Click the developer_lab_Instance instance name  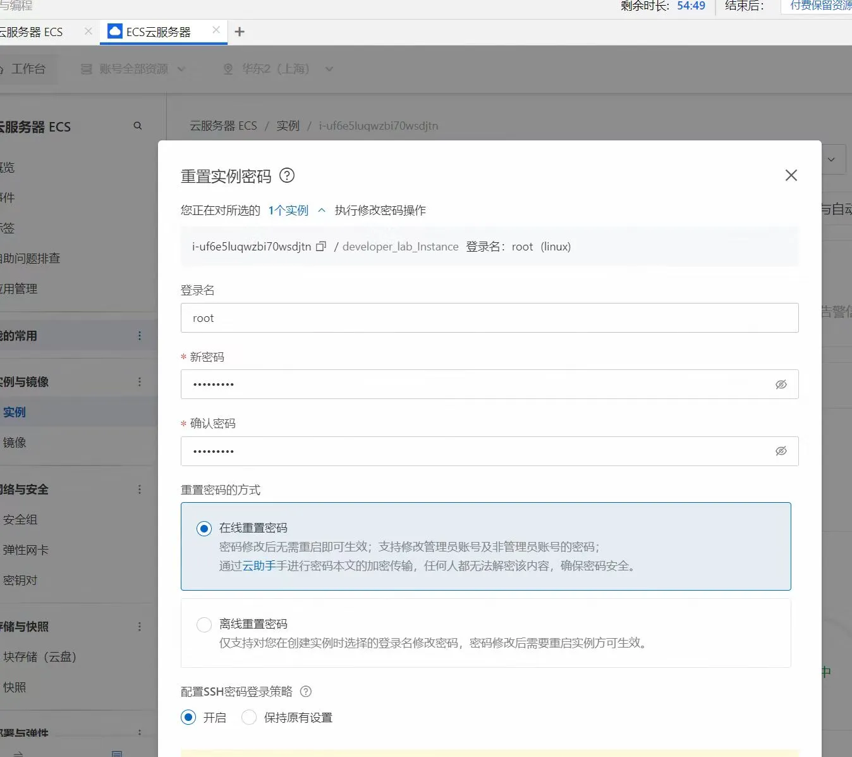pos(401,247)
